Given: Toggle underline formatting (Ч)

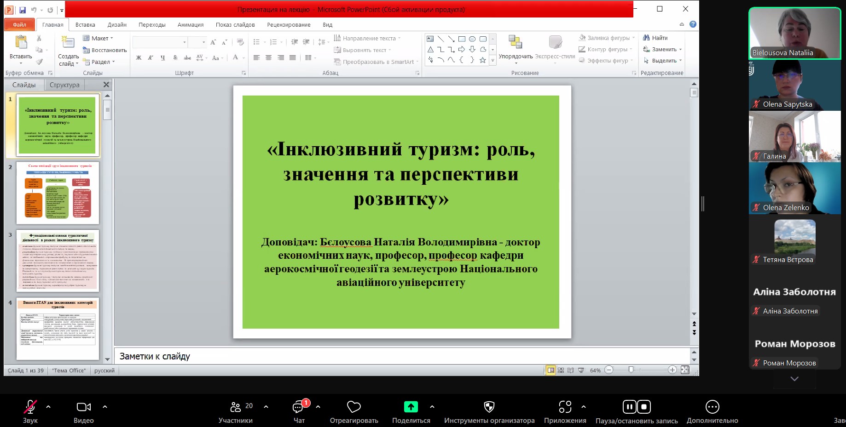Looking at the screenshot, I should click(x=162, y=57).
